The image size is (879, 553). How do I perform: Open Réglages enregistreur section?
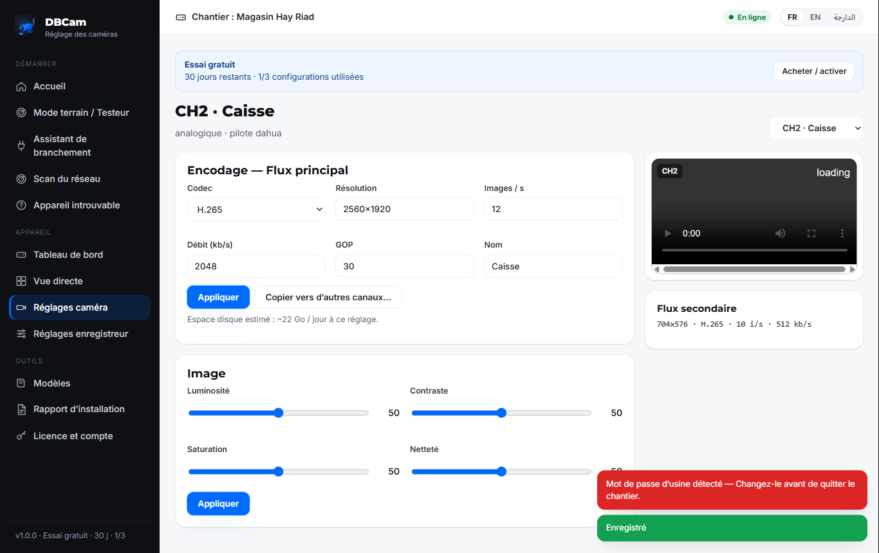click(80, 334)
